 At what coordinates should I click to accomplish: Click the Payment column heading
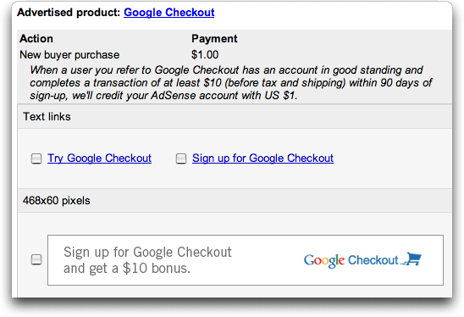(x=214, y=39)
